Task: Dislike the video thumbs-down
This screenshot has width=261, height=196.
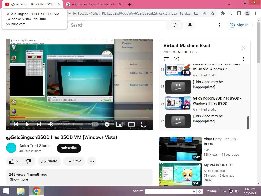Action: [x=29, y=161]
